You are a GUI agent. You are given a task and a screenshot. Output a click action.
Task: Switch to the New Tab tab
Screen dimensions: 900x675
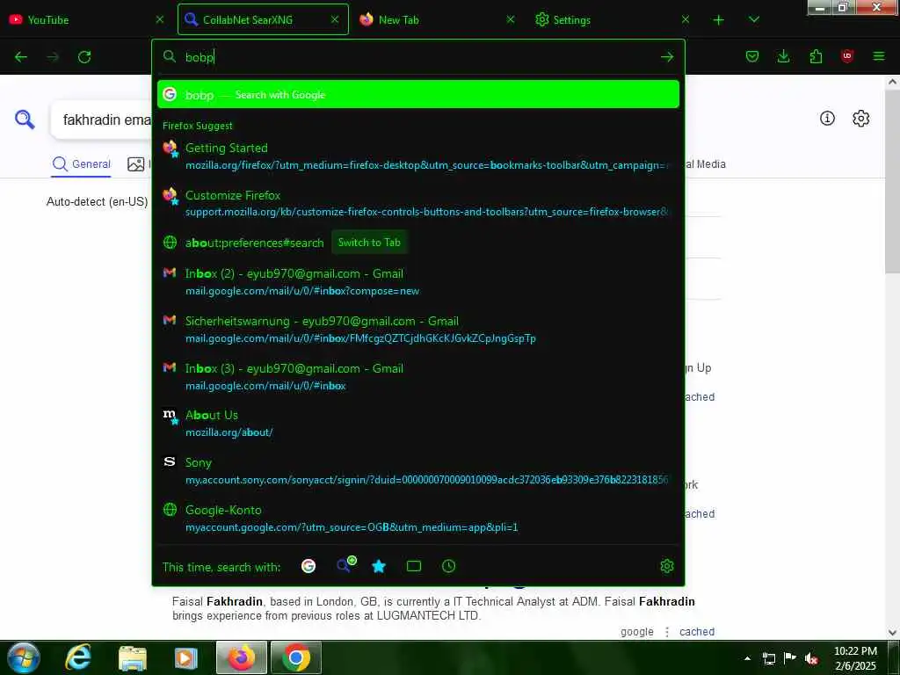(x=438, y=19)
